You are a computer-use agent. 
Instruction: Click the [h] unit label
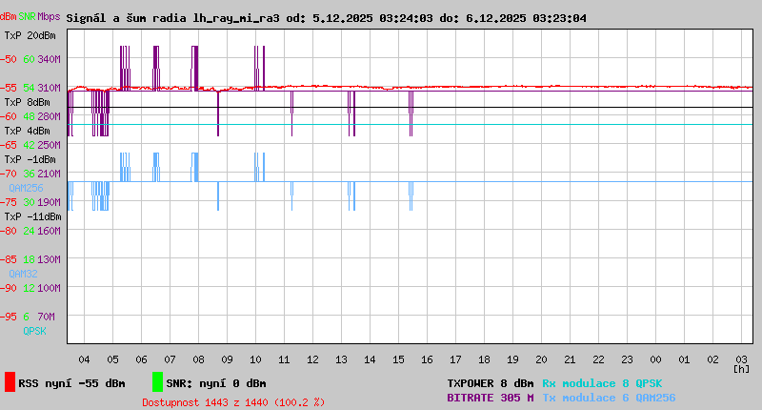[x=741, y=369]
